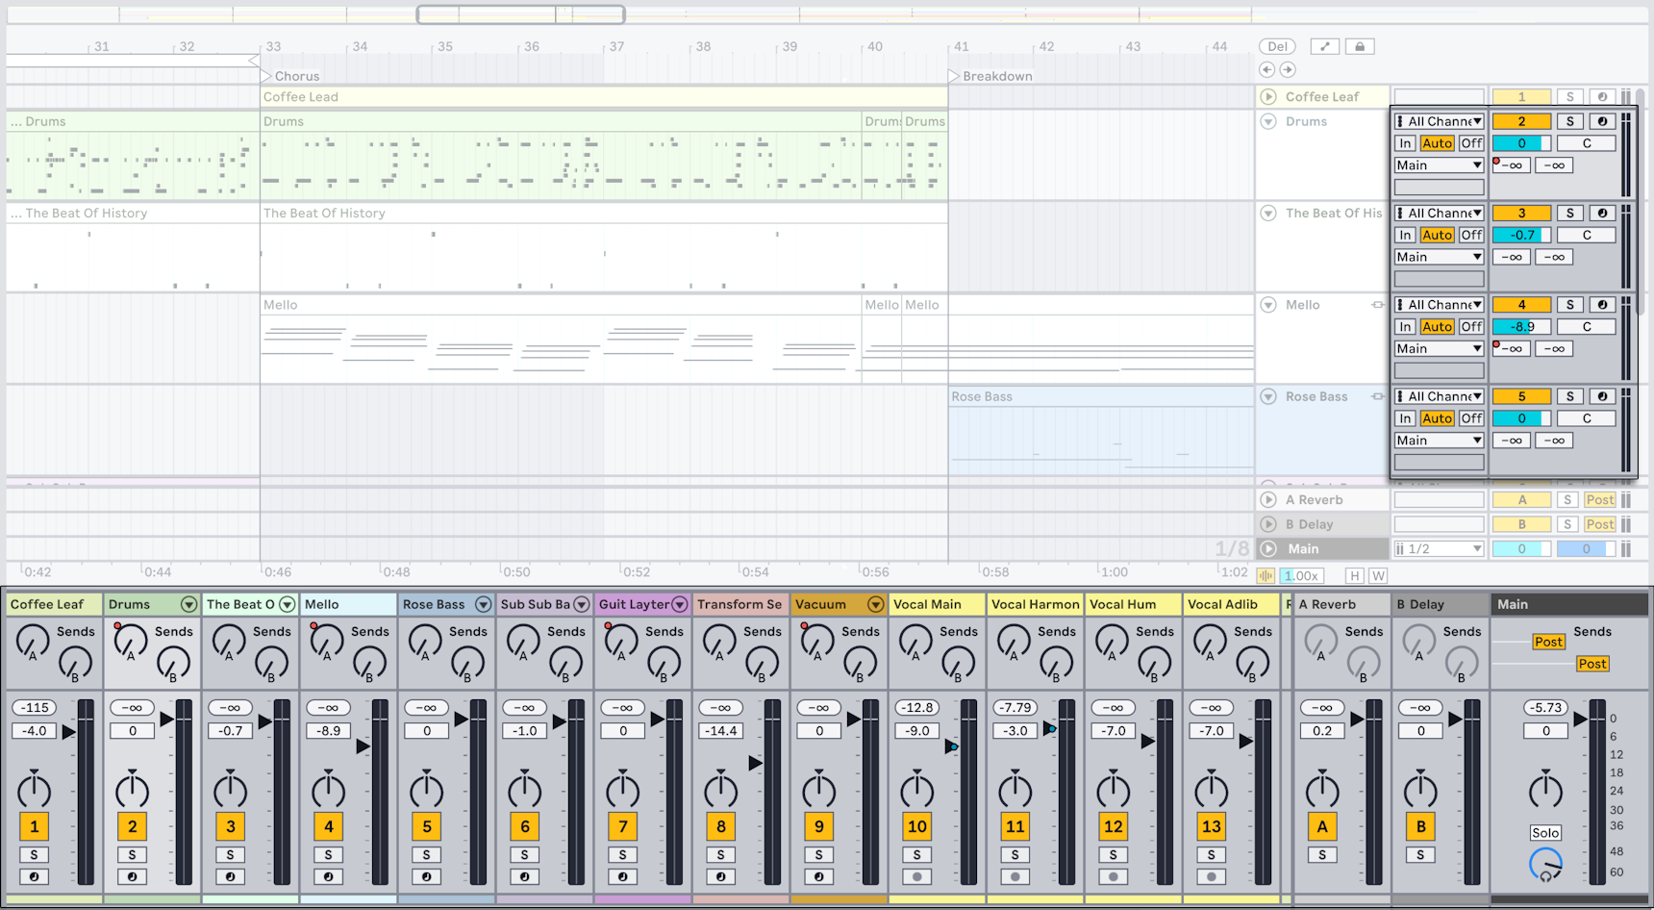
Task: Unfold the Drums track with its triangle
Action: [x=1267, y=121]
